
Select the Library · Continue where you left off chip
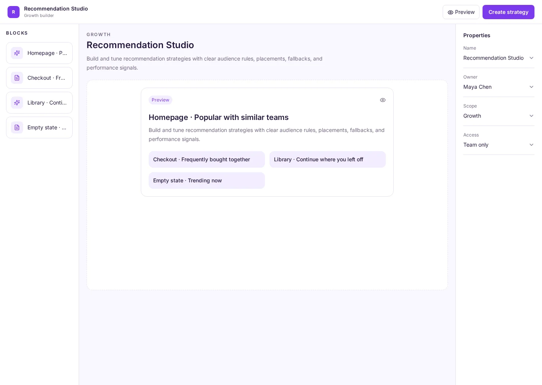pyautogui.click(x=327, y=159)
